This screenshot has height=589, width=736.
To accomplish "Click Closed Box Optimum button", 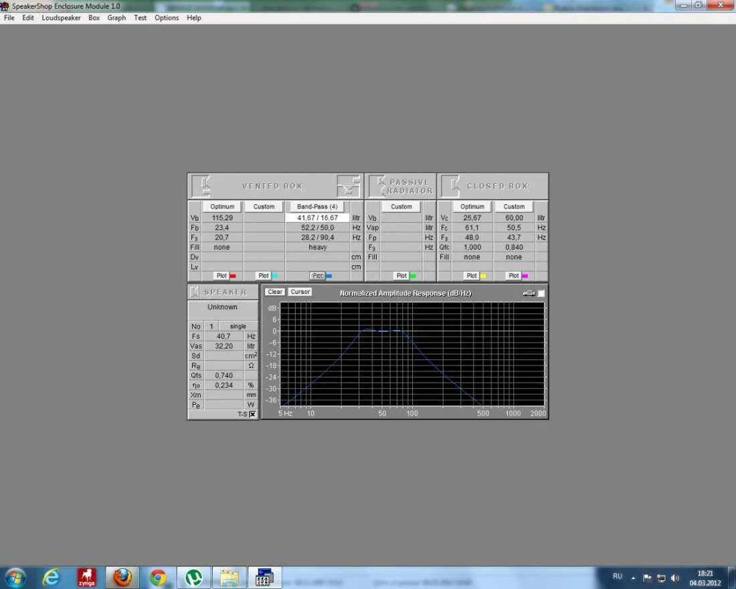I will [472, 207].
